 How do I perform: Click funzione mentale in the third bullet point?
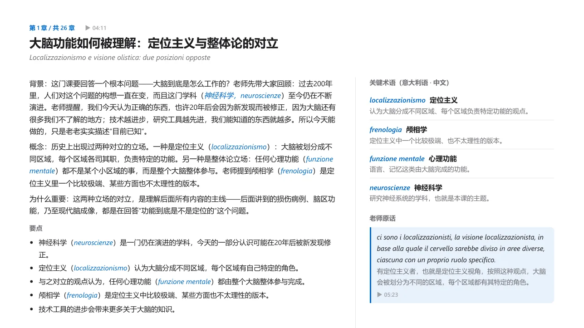pyautogui.click(x=184, y=282)
